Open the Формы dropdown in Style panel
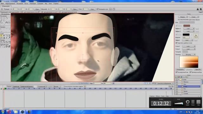This screenshot has width=203, height=114. click(x=183, y=17)
